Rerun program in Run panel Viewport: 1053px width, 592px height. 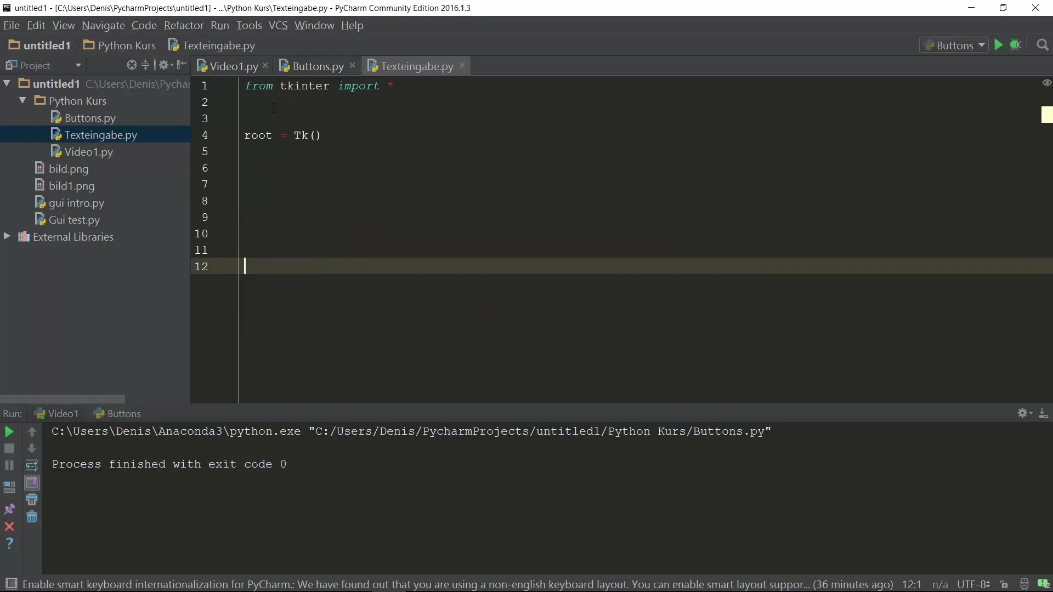[x=9, y=432]
